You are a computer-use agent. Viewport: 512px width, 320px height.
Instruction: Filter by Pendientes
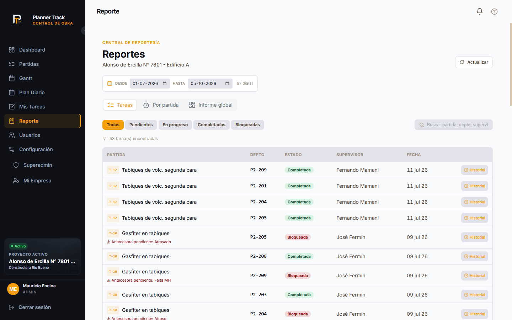click(141, 125)
